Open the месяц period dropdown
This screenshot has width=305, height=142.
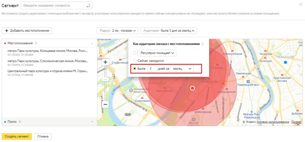pyautogui.click(x=182, y=69)
